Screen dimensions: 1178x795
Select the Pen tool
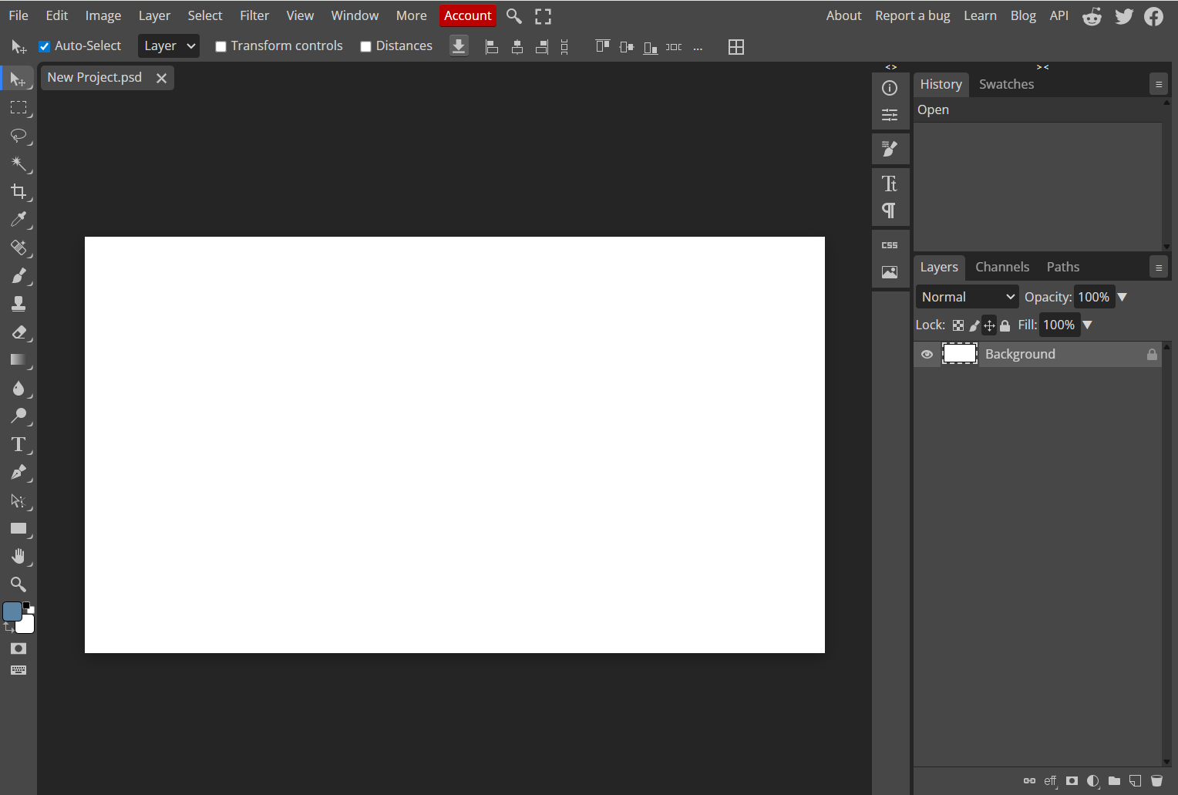pyautogui.click(x=19, y=473)
